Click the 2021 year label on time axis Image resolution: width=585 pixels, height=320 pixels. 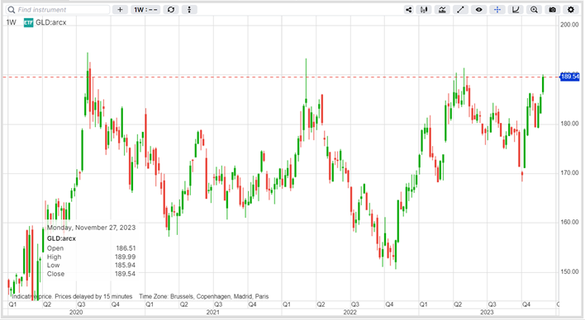click(213, 313)
